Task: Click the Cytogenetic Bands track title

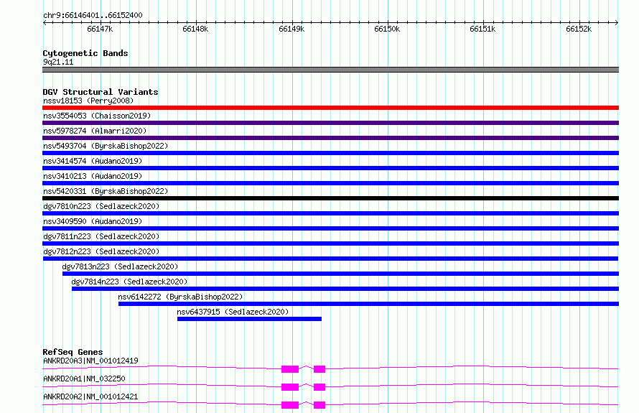Action: click(x=85, y=53)
